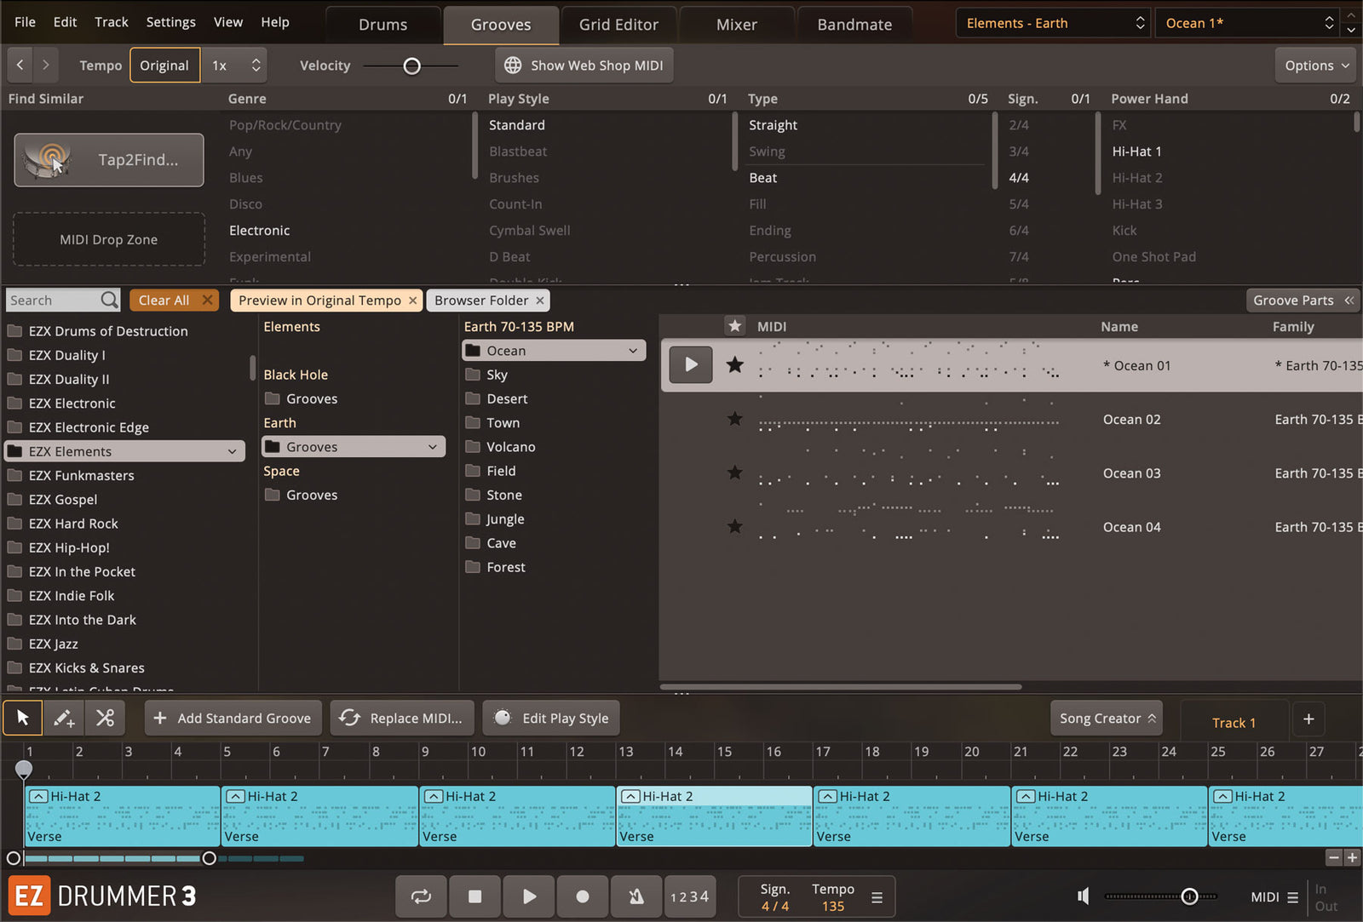The width and height of the screenshot is (1363, 922).
Task: Open the Elements - Earth kit dropdown
Action: pyautogui.click(x=1053, y=23)
